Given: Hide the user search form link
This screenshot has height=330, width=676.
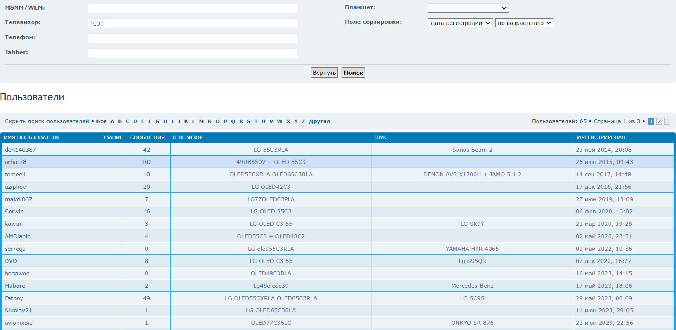Looking at the screenshot, I should [47, 121].
